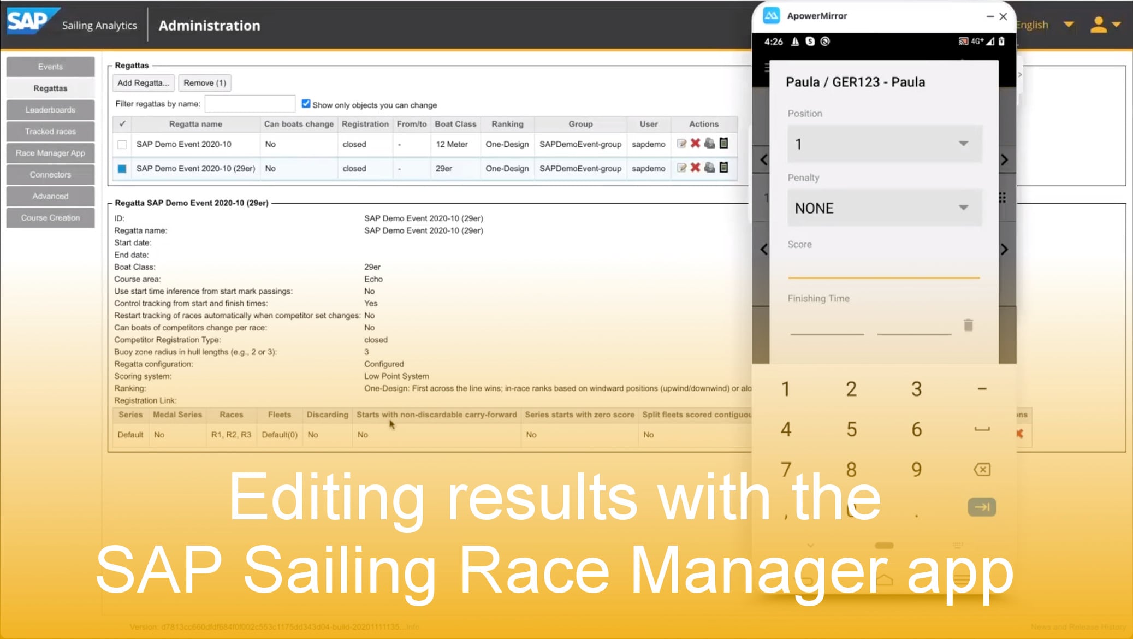The image size is (1133, 639).
Task: Click the gray printer icon for the 29er regatta
Action: tap(710, 168)
